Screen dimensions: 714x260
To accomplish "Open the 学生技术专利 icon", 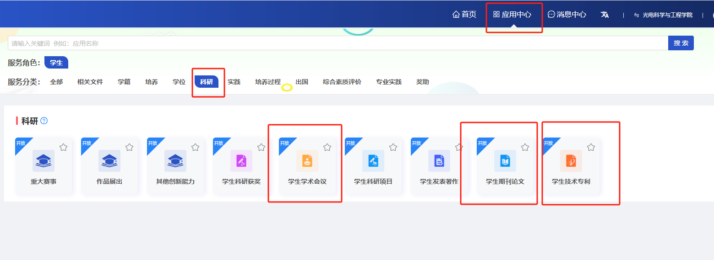I will (571, 161).
